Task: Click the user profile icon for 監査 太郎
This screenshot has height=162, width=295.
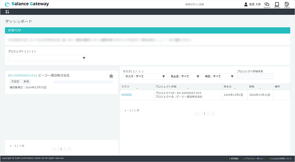Action: tap(246, 4)
